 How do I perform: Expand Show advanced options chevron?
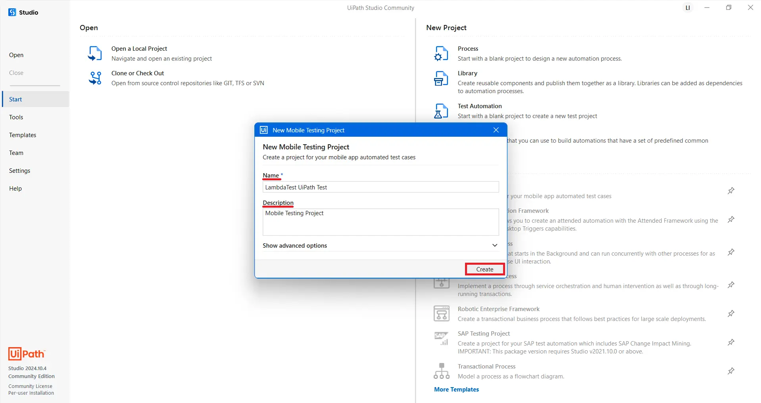(x=494, y=245)
